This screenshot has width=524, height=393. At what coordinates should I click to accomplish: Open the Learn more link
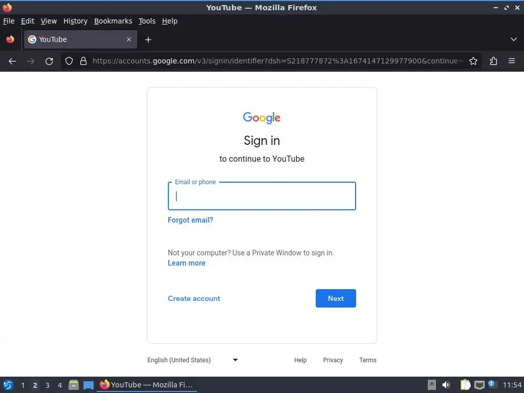[186, 263]
